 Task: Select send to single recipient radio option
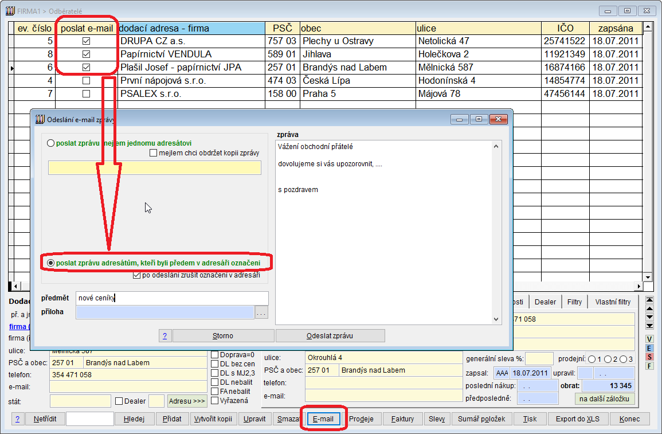pos(51,143)
